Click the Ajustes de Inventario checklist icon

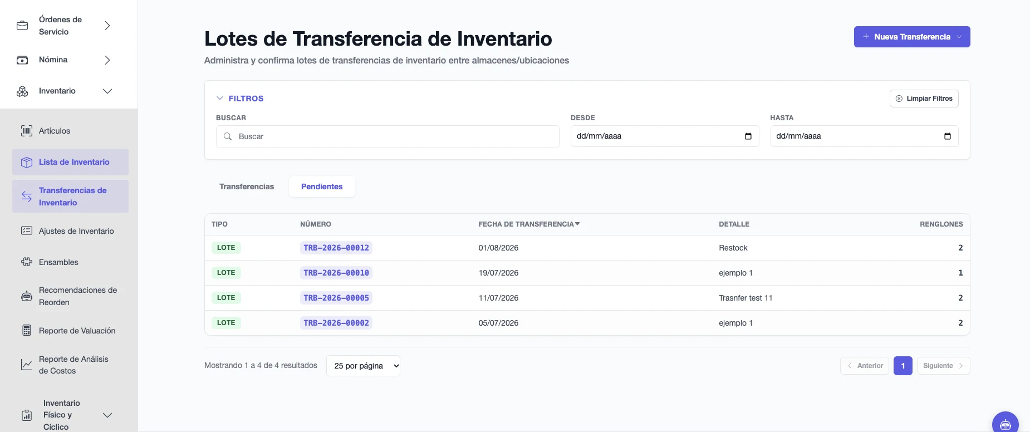tap(27, 231)
